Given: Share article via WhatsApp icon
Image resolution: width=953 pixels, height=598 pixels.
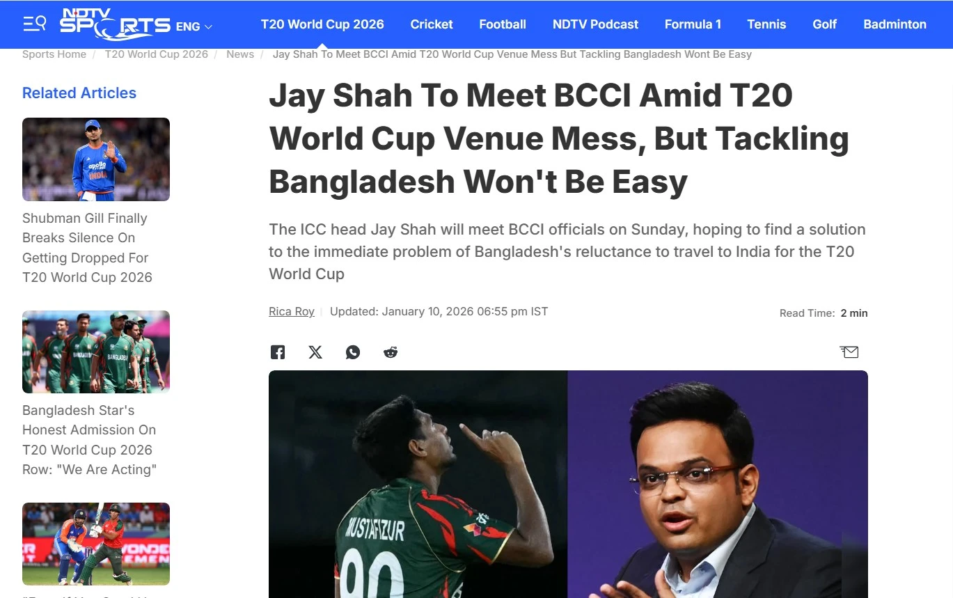Looking at the screenshot, I should (353, 352).
